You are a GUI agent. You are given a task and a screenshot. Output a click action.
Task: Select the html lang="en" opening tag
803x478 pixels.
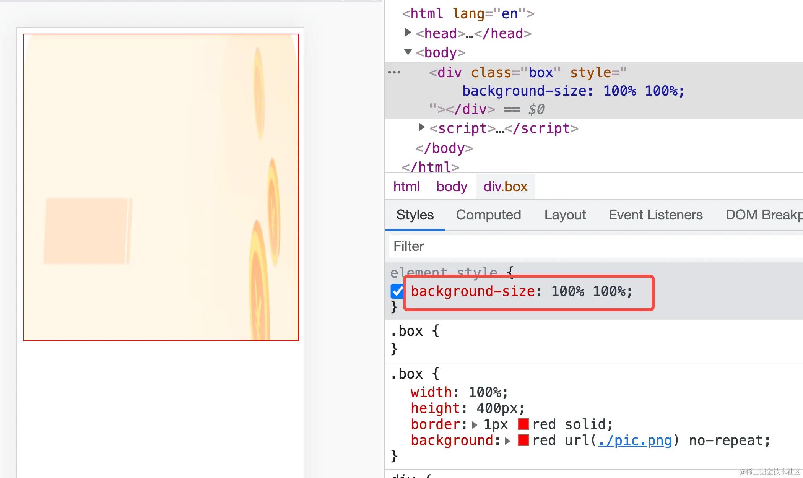(468, 14)
